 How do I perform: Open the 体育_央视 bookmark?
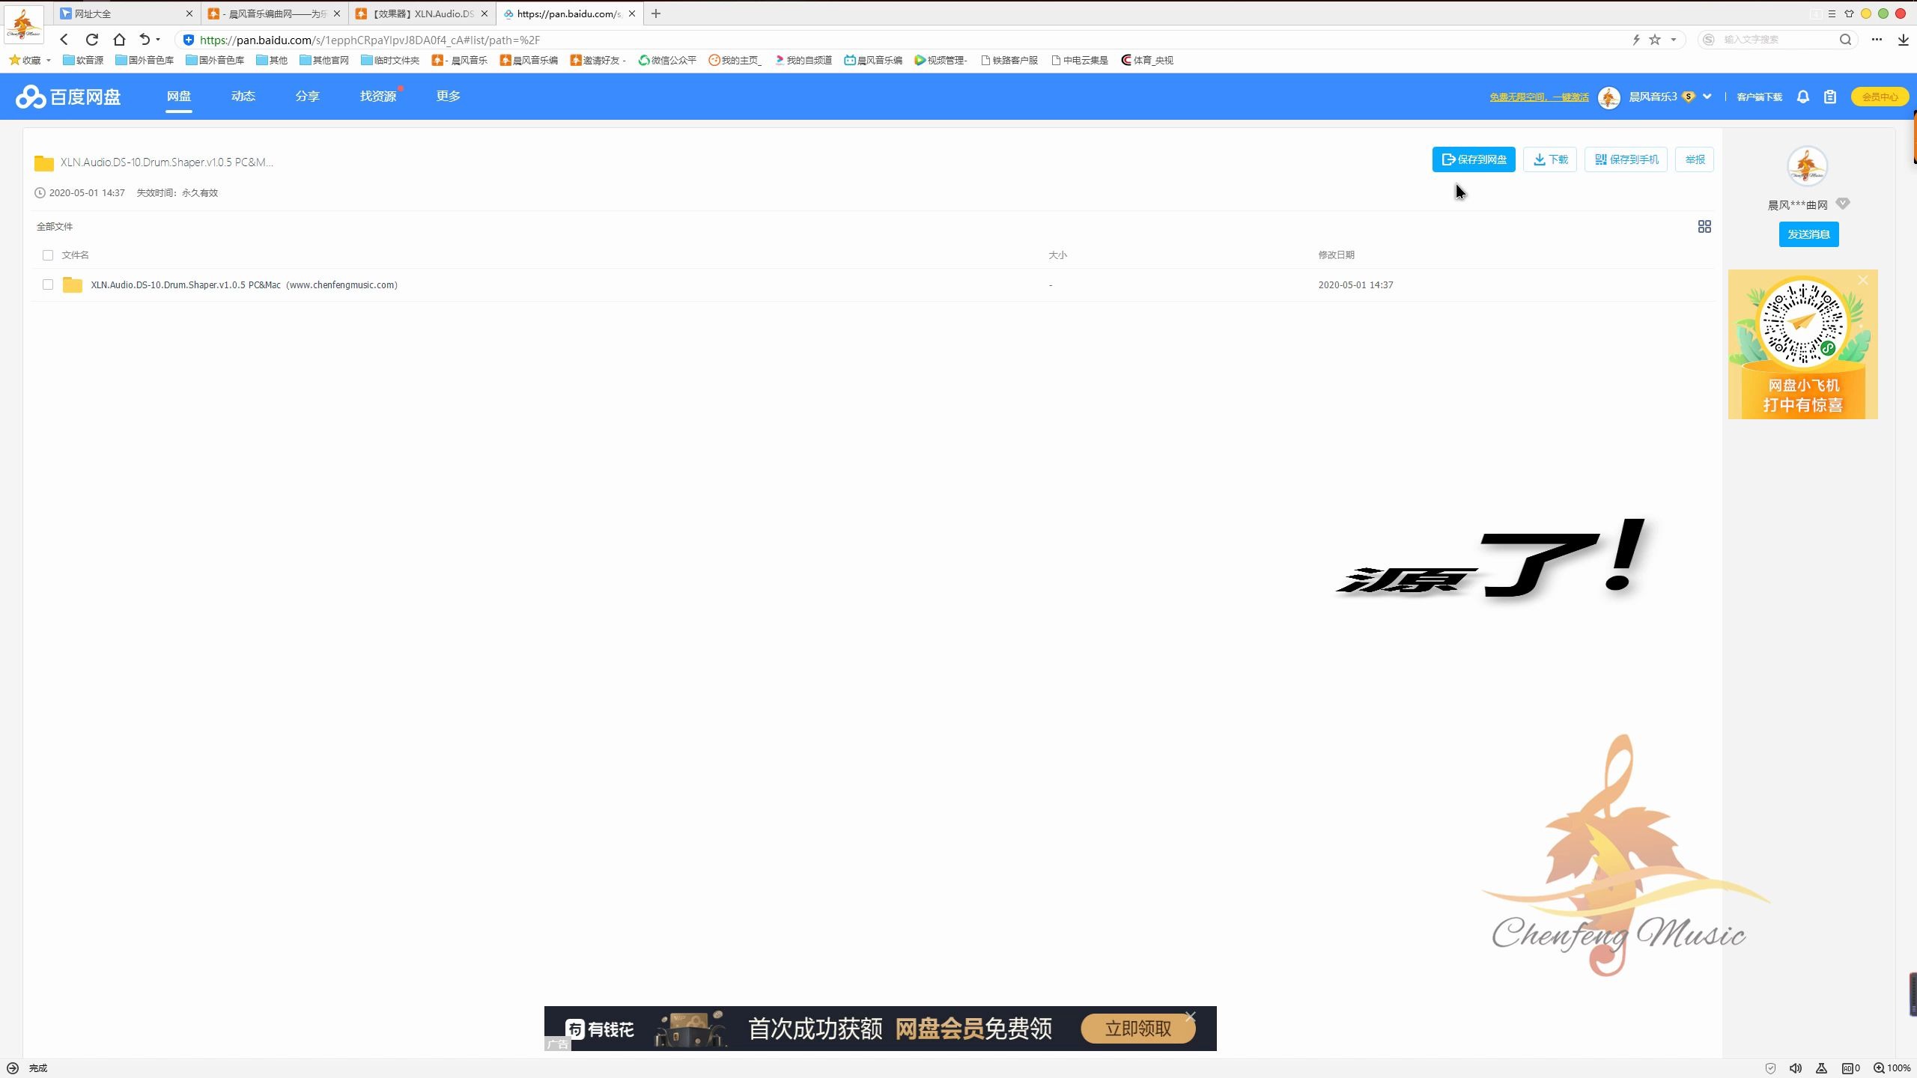tap(1147, 60)
